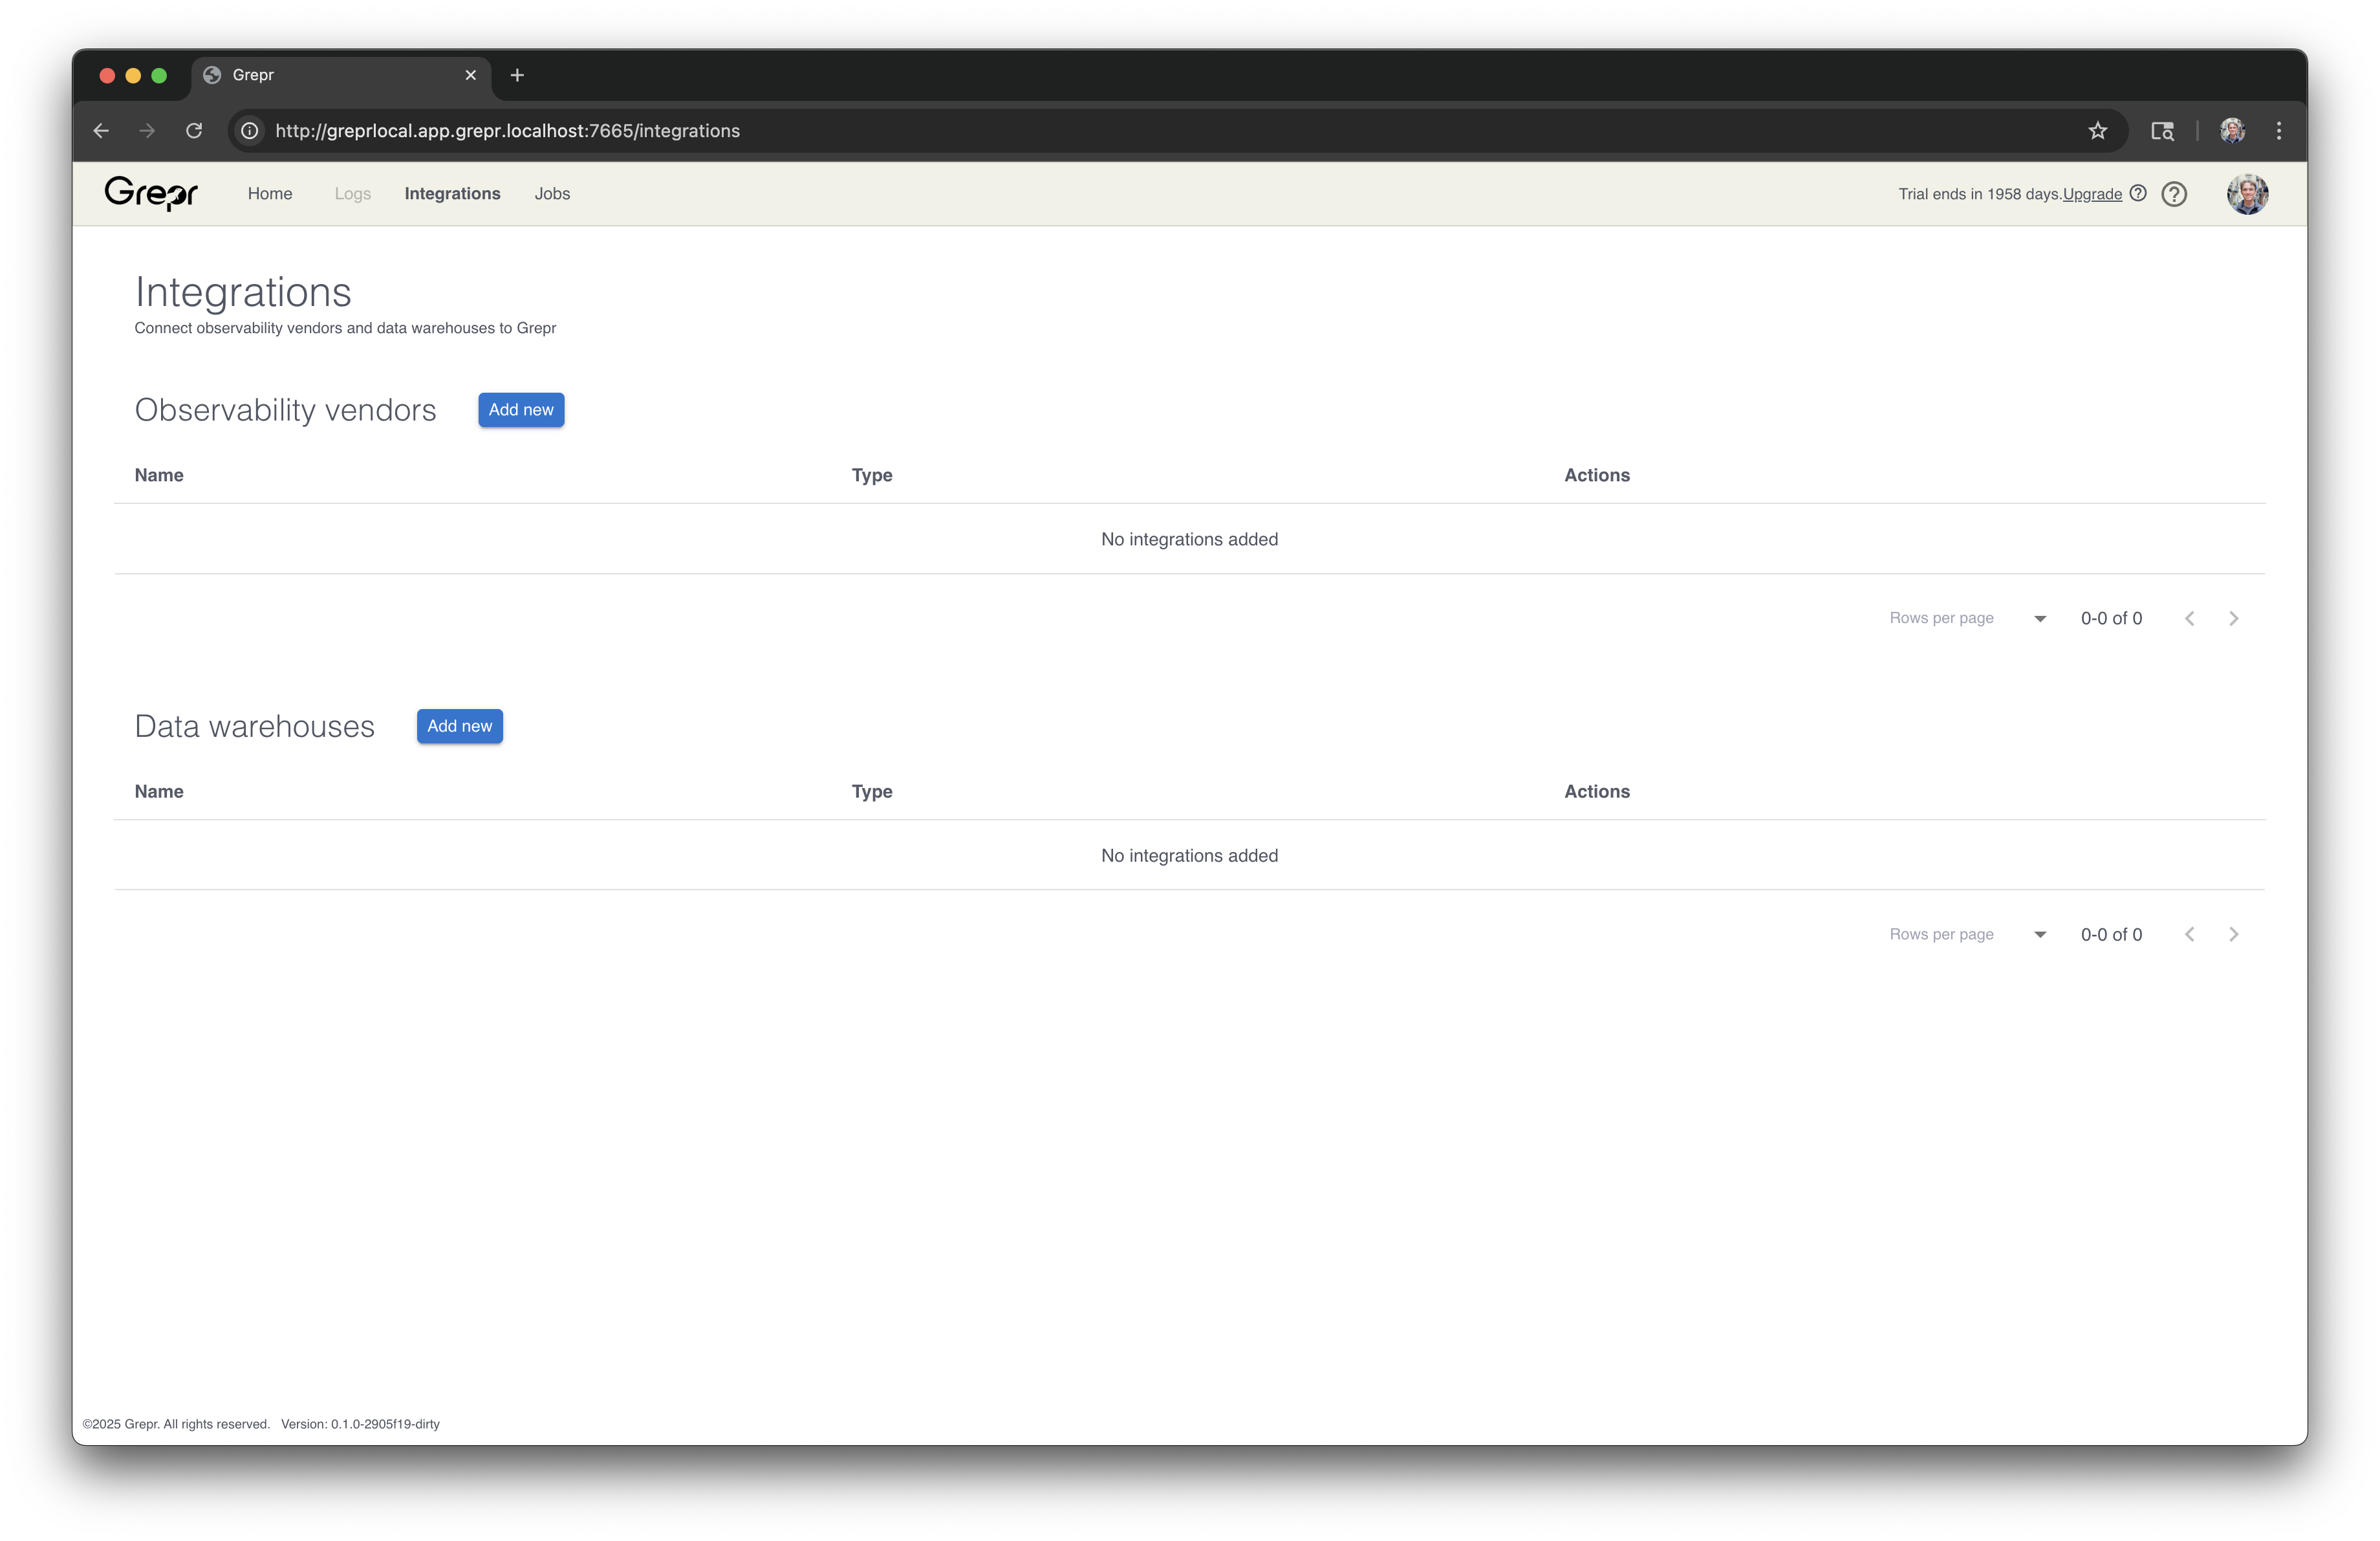Open the Logs navigation item

(352, 194)
